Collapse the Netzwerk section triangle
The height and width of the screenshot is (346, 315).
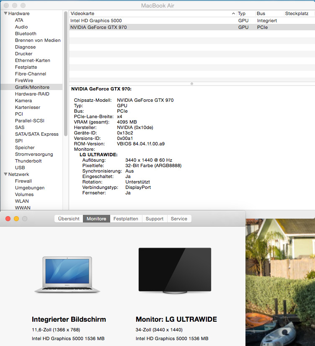point(6,174)
